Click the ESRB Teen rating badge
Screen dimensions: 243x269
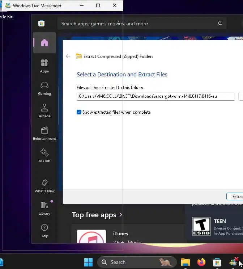pyautogui.click(x=201, y=226)
